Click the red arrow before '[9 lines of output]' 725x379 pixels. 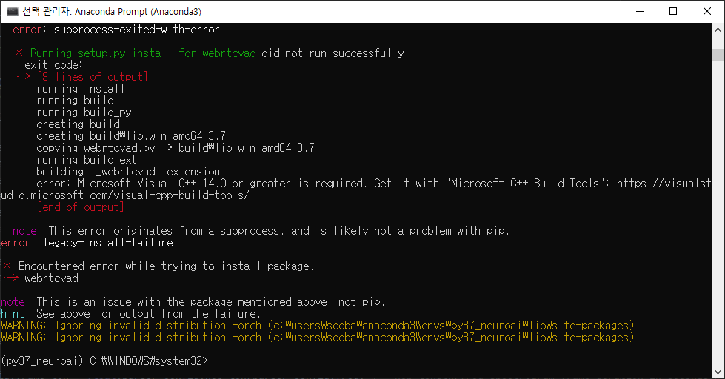(x=23, y=76)
